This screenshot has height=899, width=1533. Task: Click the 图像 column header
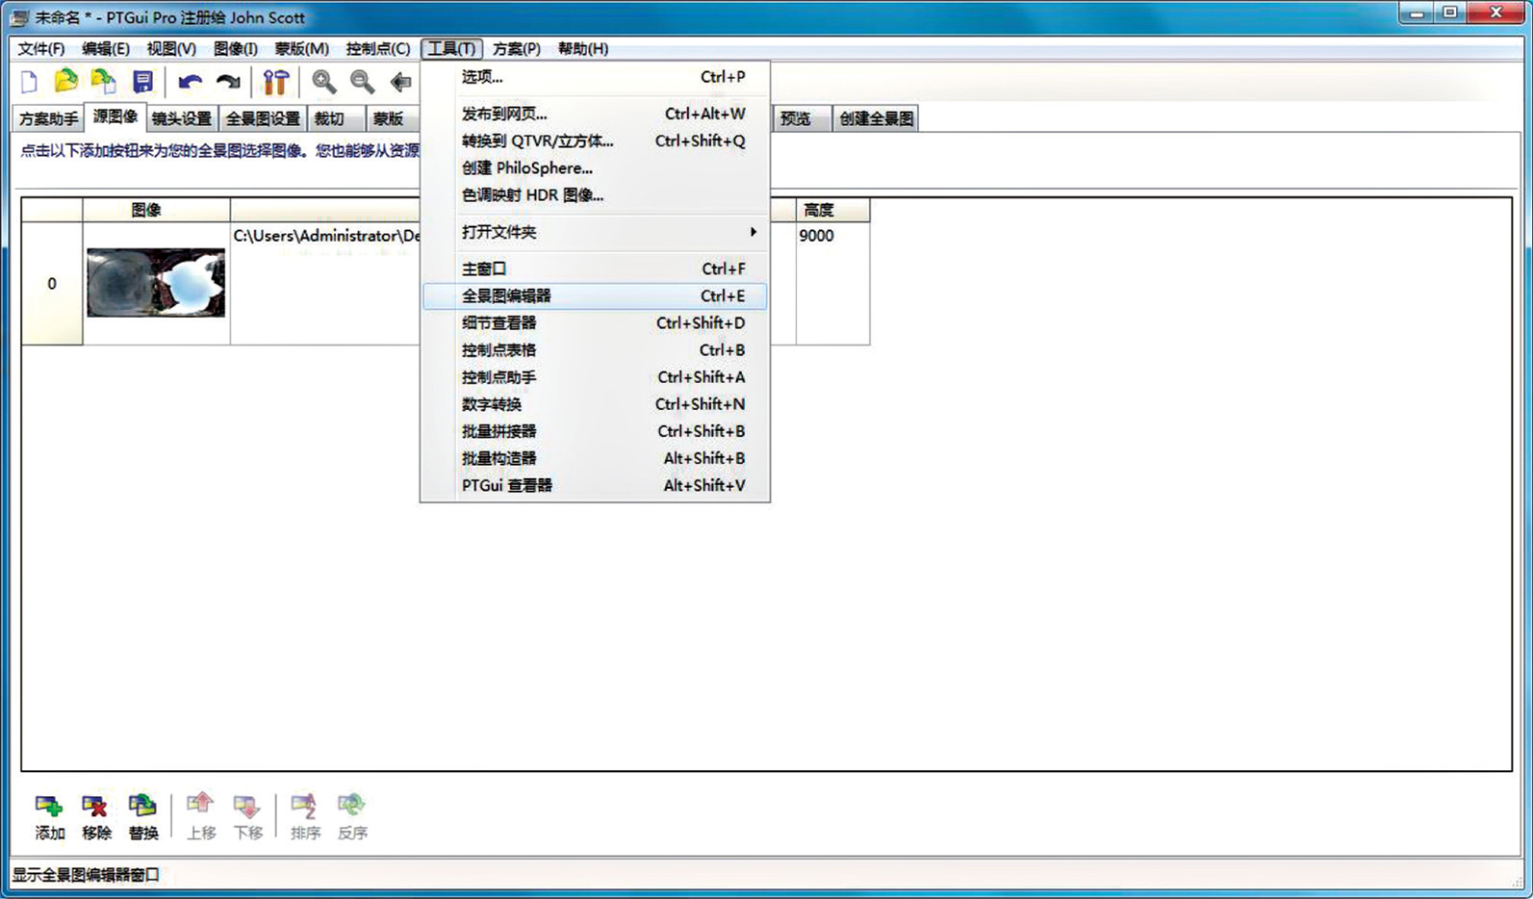[x=156, y=210]
